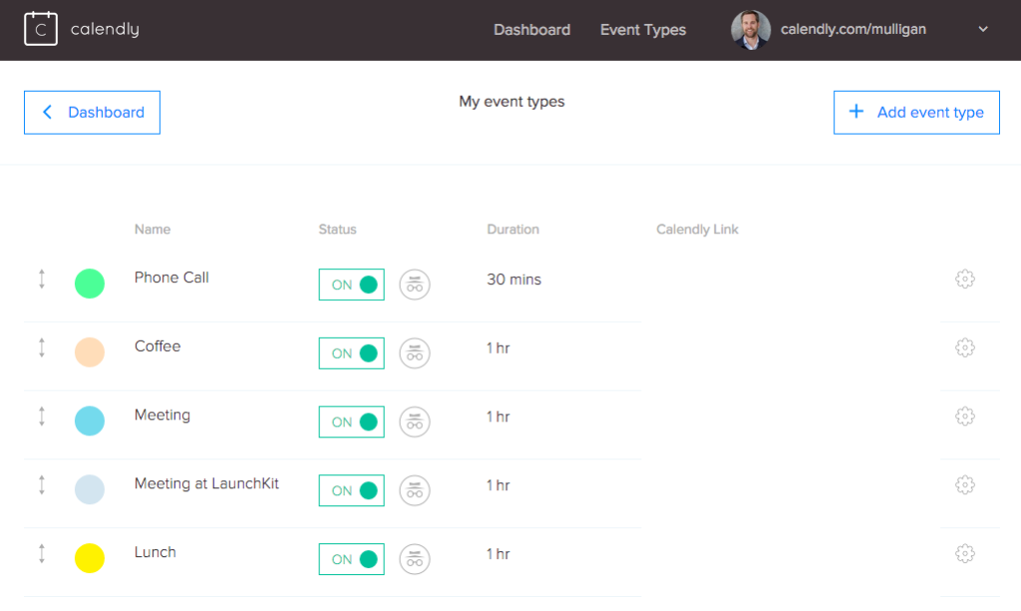Turn off the Coffee ON switch
Viewport: 1021px width, 611px height.
coord(352,353)
